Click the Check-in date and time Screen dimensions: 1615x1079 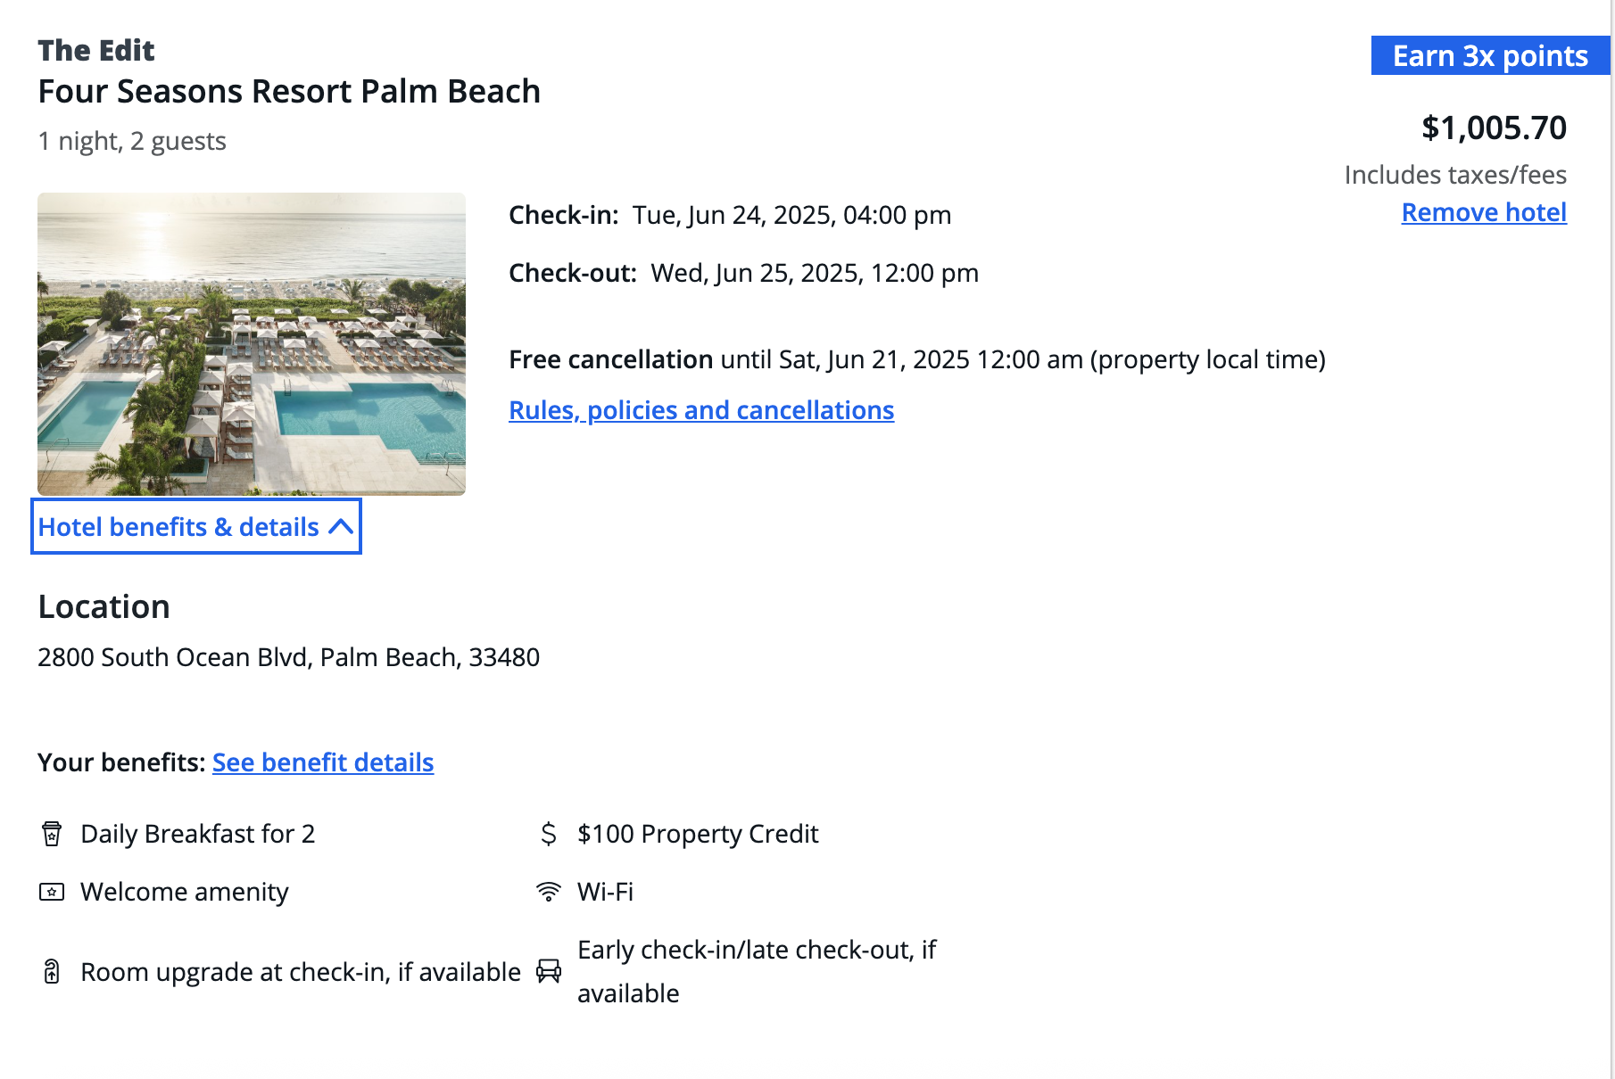point(791,215)
